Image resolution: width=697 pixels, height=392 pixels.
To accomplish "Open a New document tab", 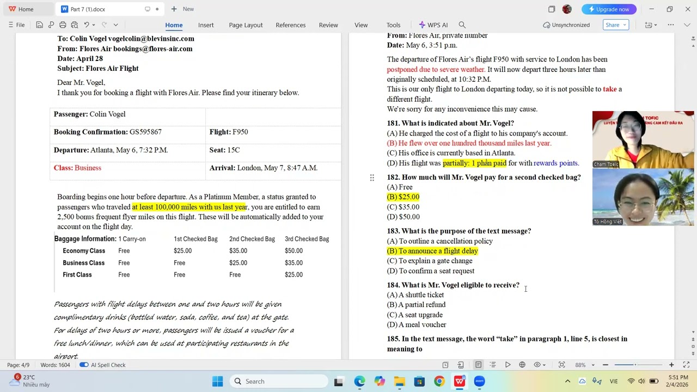I will pos(182,9).
